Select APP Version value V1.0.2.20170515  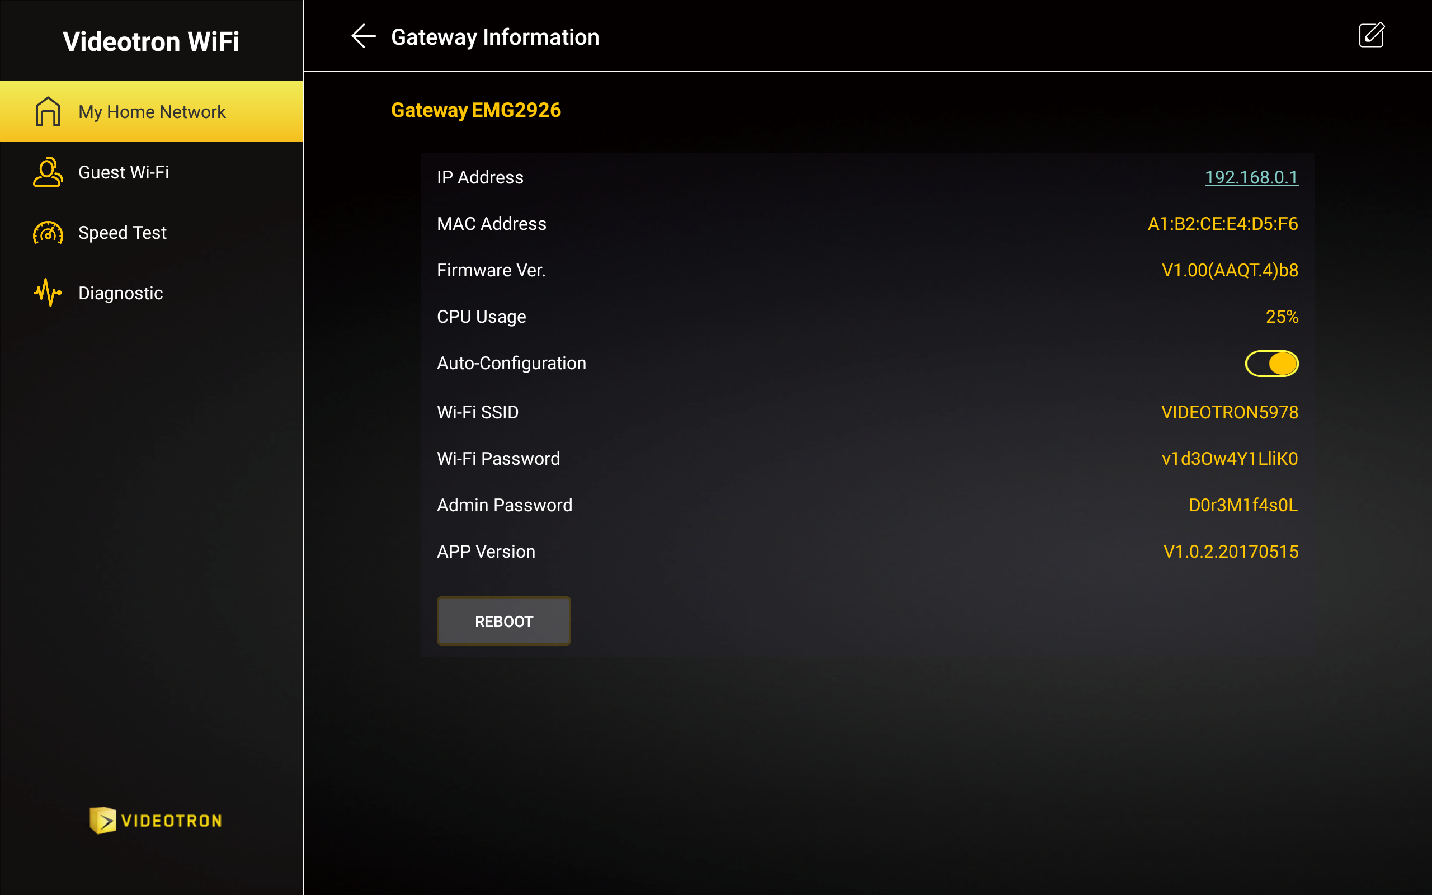point(1231,552)
